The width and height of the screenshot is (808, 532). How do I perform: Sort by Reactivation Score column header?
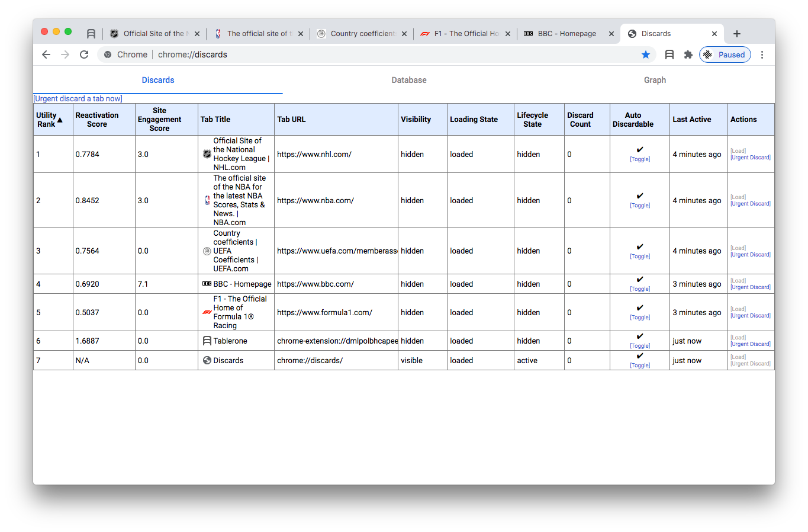click(104, 120)
